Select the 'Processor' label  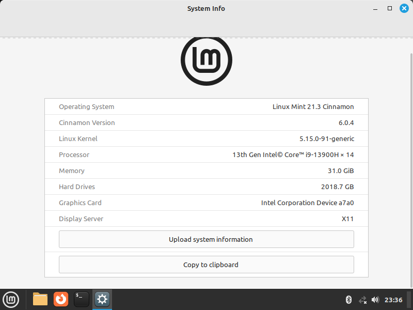74,155
